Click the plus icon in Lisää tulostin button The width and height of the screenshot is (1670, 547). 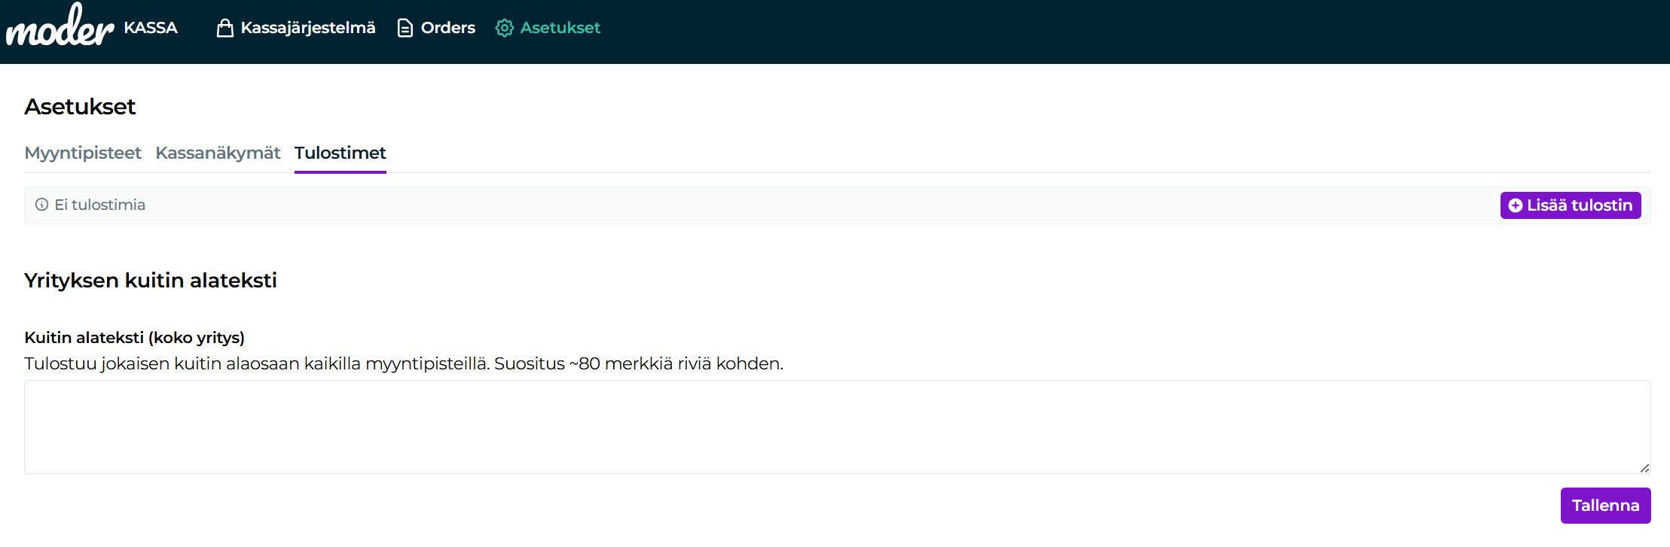coord(1516,205)
